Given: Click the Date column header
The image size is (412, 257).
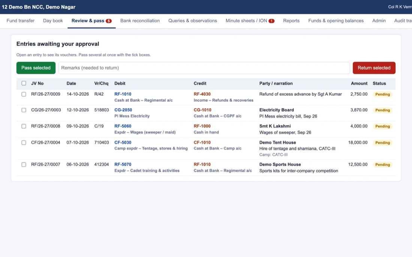Looking at the screenshot, I should 71,83.
